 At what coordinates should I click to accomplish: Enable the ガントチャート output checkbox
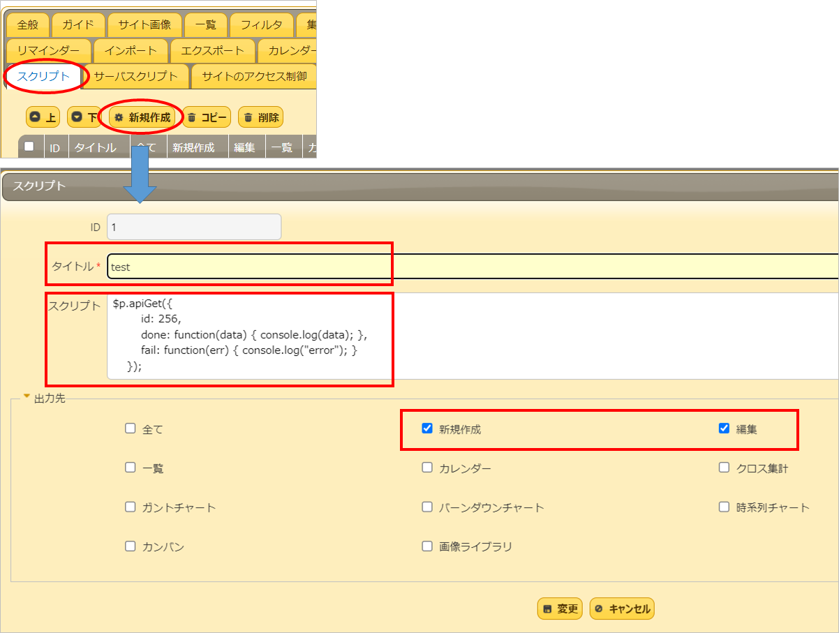(131, 507)
